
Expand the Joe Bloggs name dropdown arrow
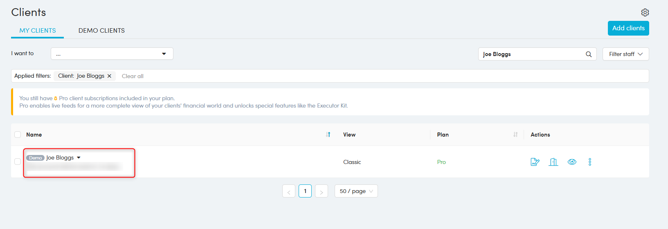pos(79,158)
